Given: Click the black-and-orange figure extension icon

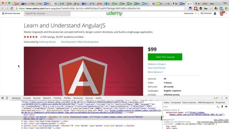Looking at the screenshot, I should (x=216, y=9).
